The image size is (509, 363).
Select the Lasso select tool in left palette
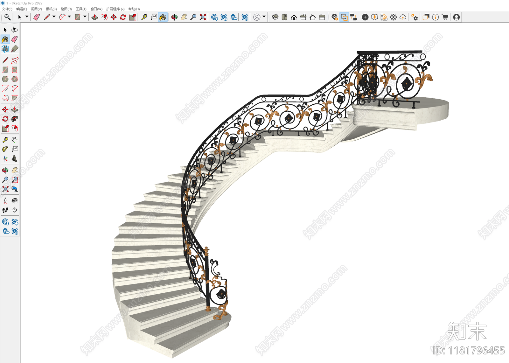coord(15,30)
